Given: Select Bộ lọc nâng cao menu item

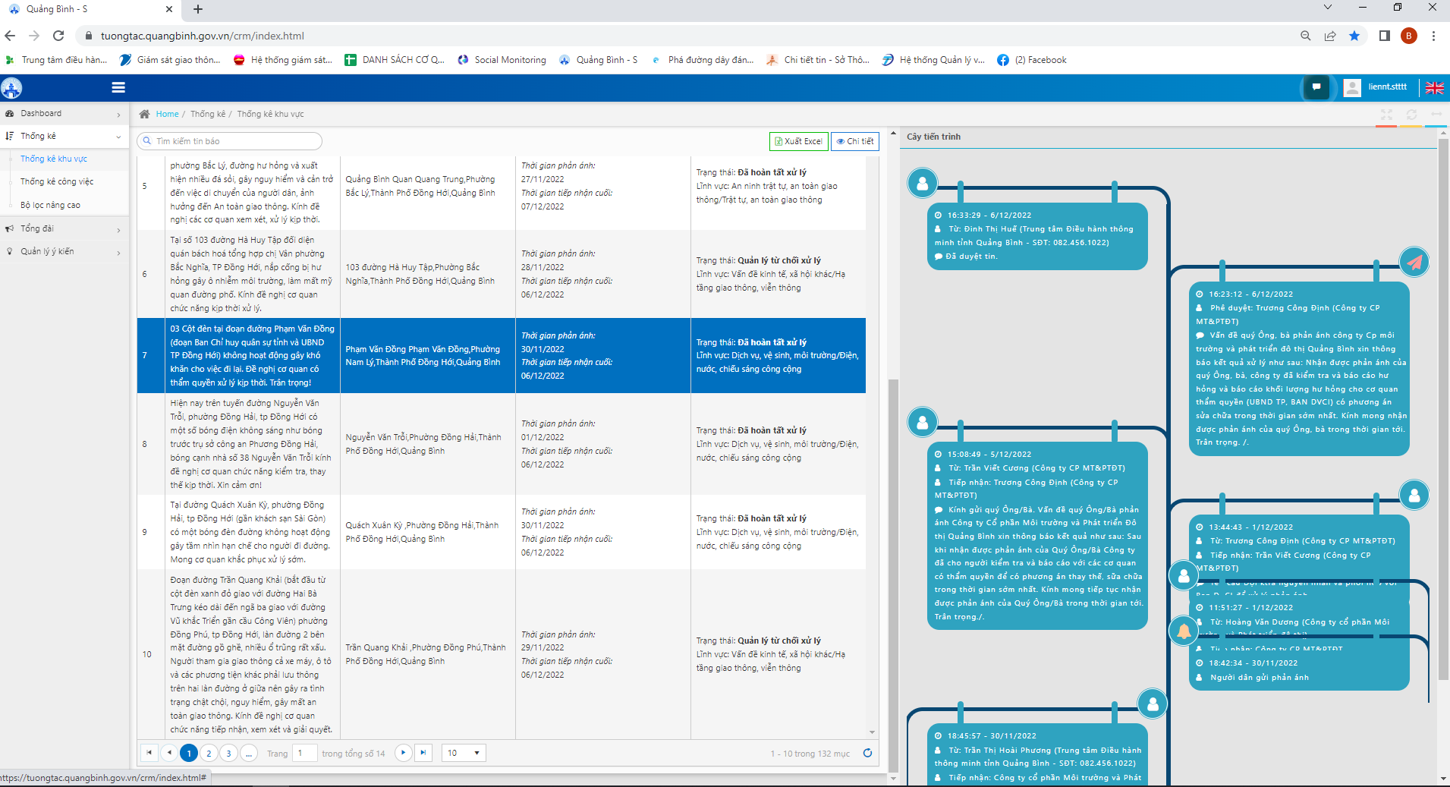Looking at the screenshot, I should [x=51, y=205].
